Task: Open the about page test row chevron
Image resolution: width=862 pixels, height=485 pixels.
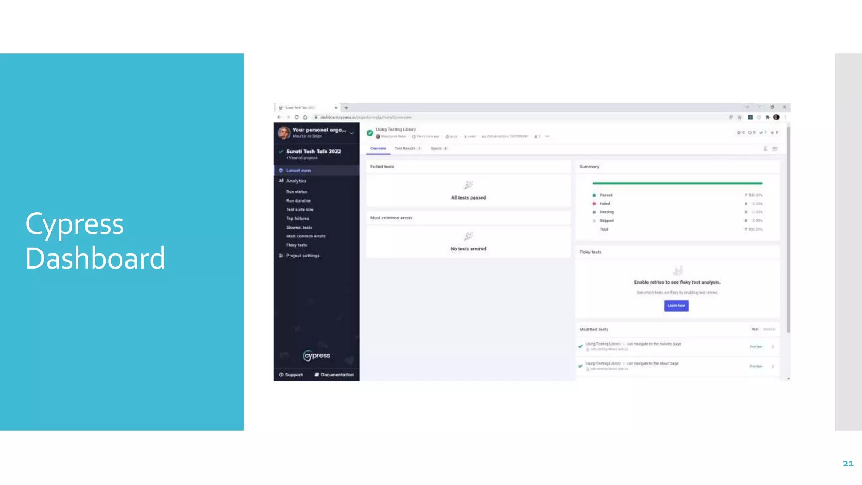Action: (773, 367)
